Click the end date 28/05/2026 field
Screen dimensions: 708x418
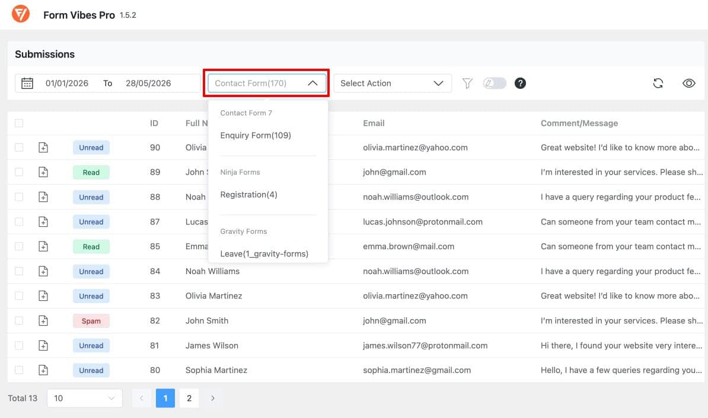tap(148, 83)
